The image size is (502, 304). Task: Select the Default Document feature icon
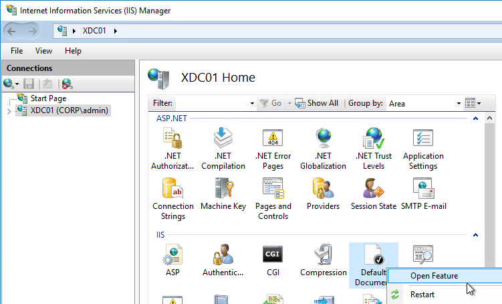click(x=373, y=254)
